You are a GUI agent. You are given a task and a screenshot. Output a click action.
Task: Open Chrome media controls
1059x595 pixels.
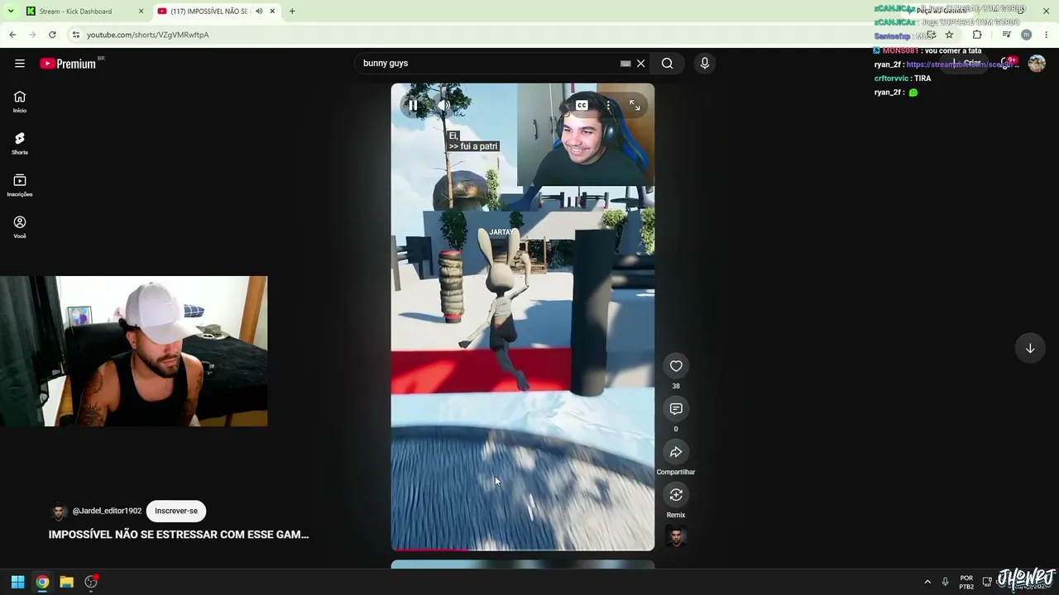(1006, 35)
